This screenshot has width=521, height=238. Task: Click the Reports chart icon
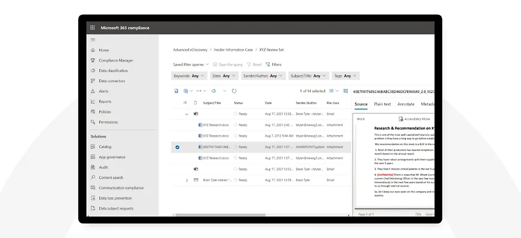93,101
